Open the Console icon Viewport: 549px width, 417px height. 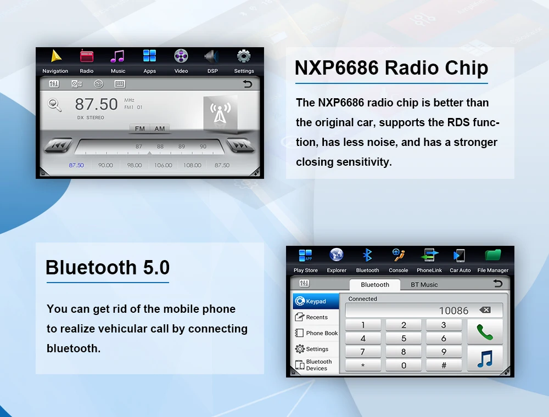coord(399,261)
